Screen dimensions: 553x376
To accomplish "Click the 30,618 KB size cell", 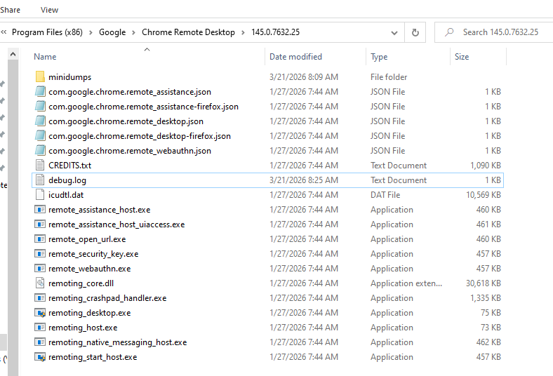I will coord(484,283).
